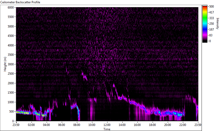Click the 'Ceilometer Backscatter Profile' title
Image resolution: width=220 pixels, height=131 pixels.
pyautogui.click(x=20, y=2)
